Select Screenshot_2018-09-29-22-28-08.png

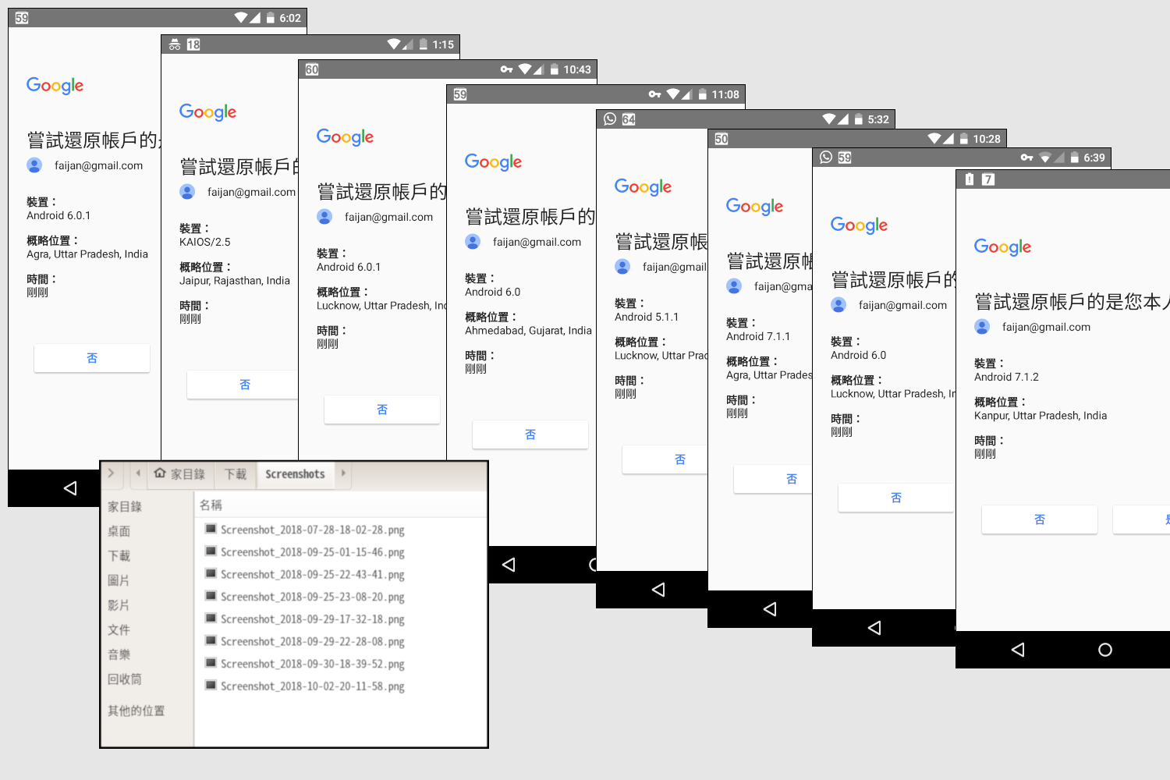click(304, 642)
